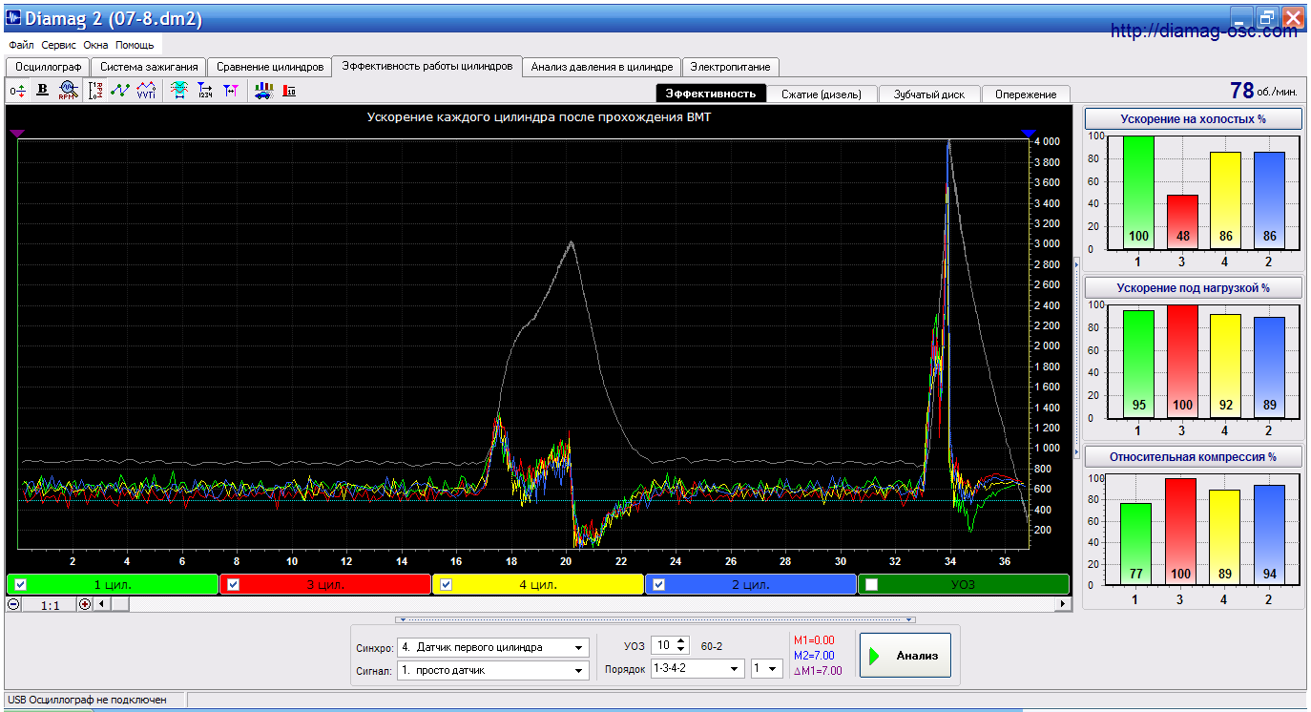The width and height of the screenshot is (1311, 712).
Task: Click the УОЗ value input field
Action: (x=663, y=646)
